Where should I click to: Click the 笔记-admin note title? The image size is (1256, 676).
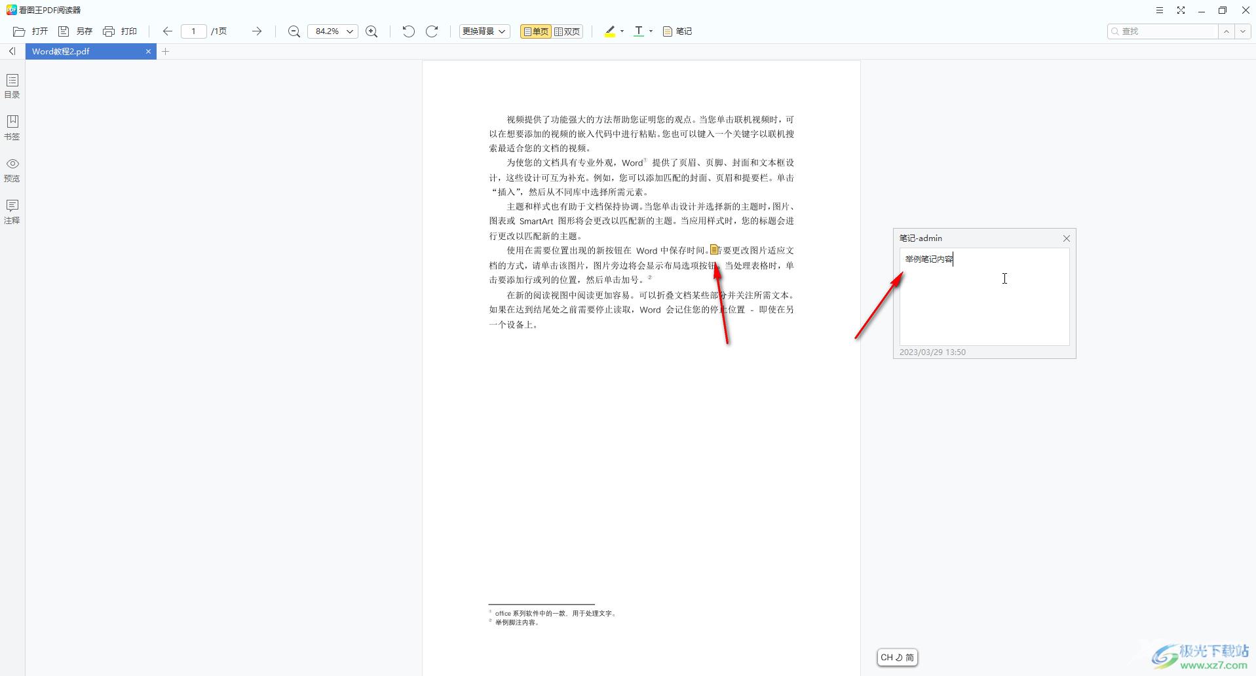click(921, 238)
